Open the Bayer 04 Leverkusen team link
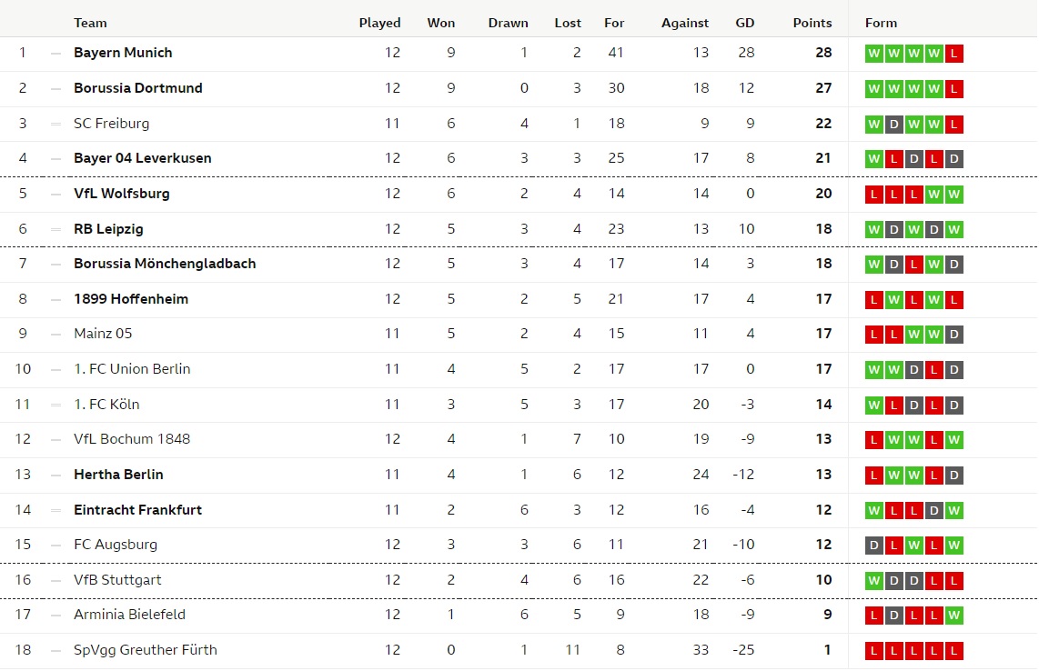Screen dimensions: 1039x671 pos(143,158)
